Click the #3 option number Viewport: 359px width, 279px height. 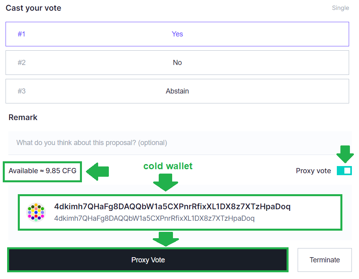[21, 91]
